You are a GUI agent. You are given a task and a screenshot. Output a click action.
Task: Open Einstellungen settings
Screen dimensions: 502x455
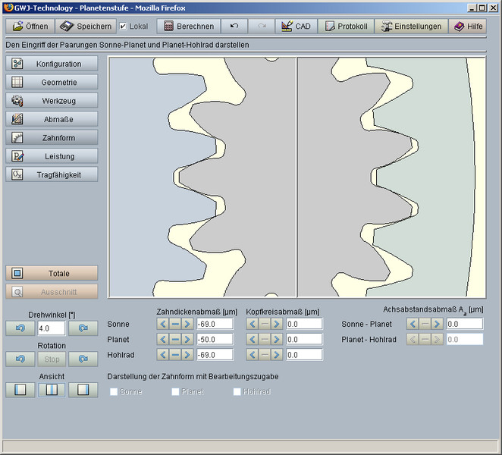[412, 26]
